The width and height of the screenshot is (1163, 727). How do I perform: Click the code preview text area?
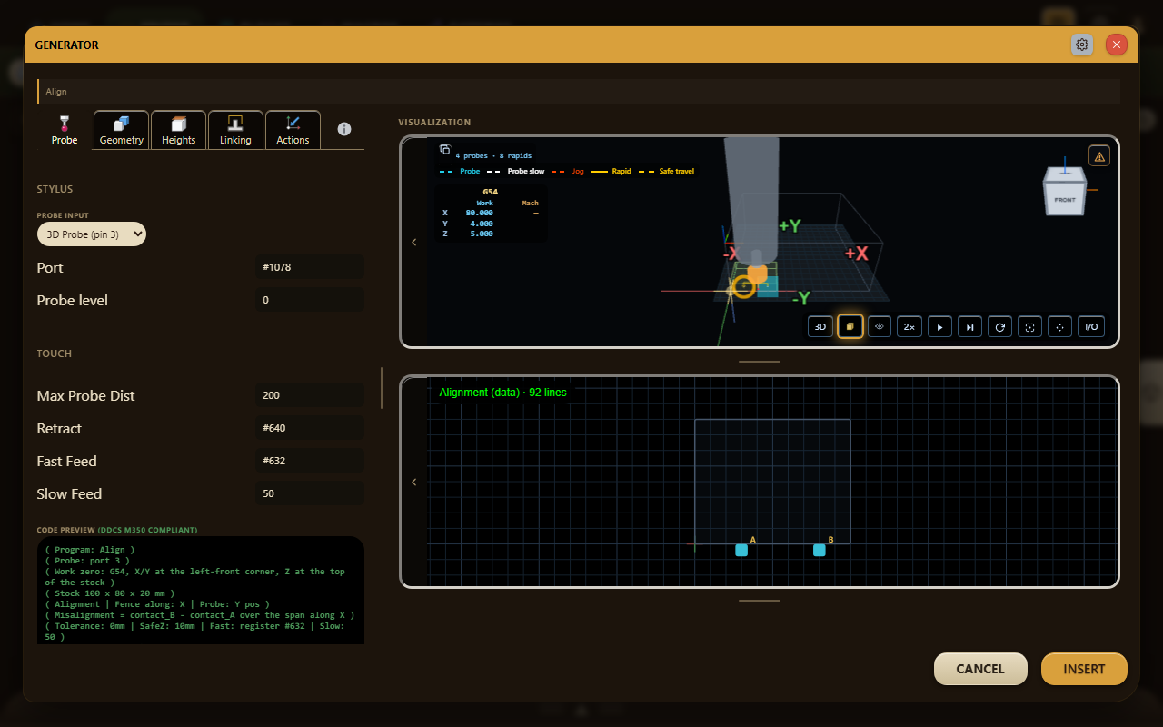point(201,591)
